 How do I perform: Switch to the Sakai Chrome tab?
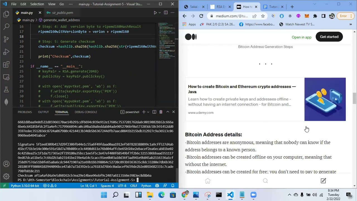[194, 7]
